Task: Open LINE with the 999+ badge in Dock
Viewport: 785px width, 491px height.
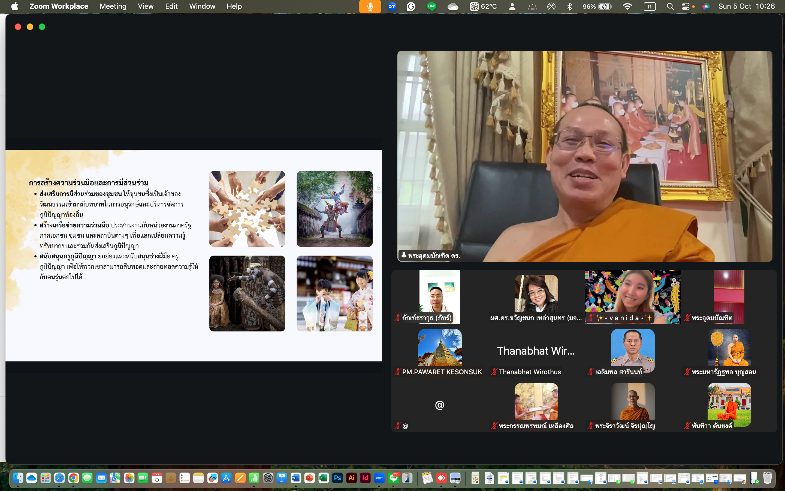Action: pyautogui.click(x=394, y=478)
